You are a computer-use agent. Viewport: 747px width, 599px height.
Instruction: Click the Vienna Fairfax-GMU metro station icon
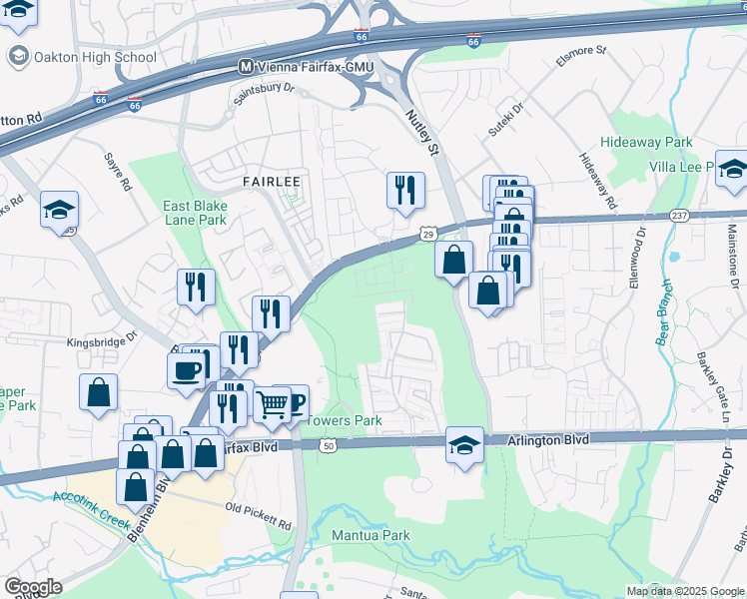(246, 67)
